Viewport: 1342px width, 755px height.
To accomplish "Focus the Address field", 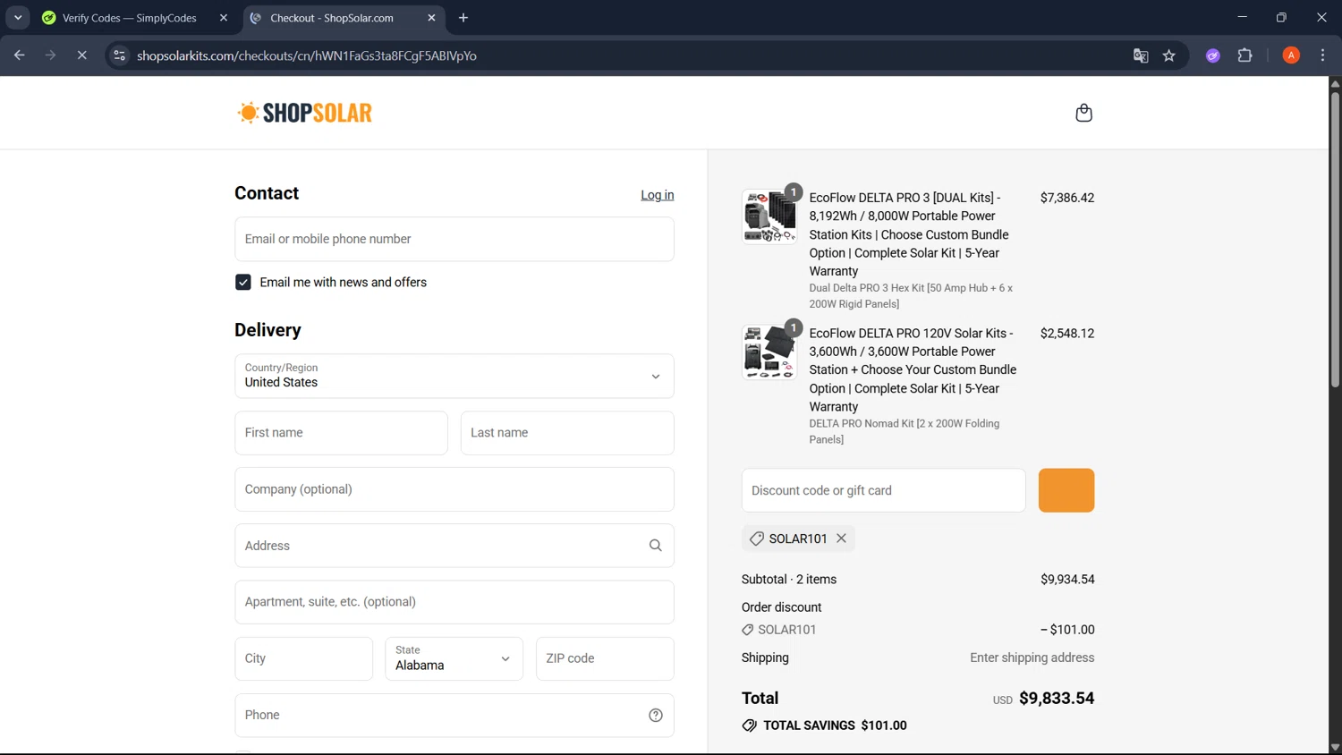I will click(x=454, y=546).
